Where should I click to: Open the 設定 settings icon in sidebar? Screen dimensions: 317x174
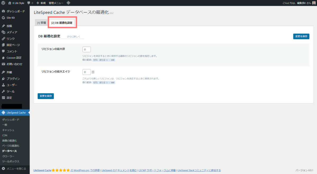4,98
